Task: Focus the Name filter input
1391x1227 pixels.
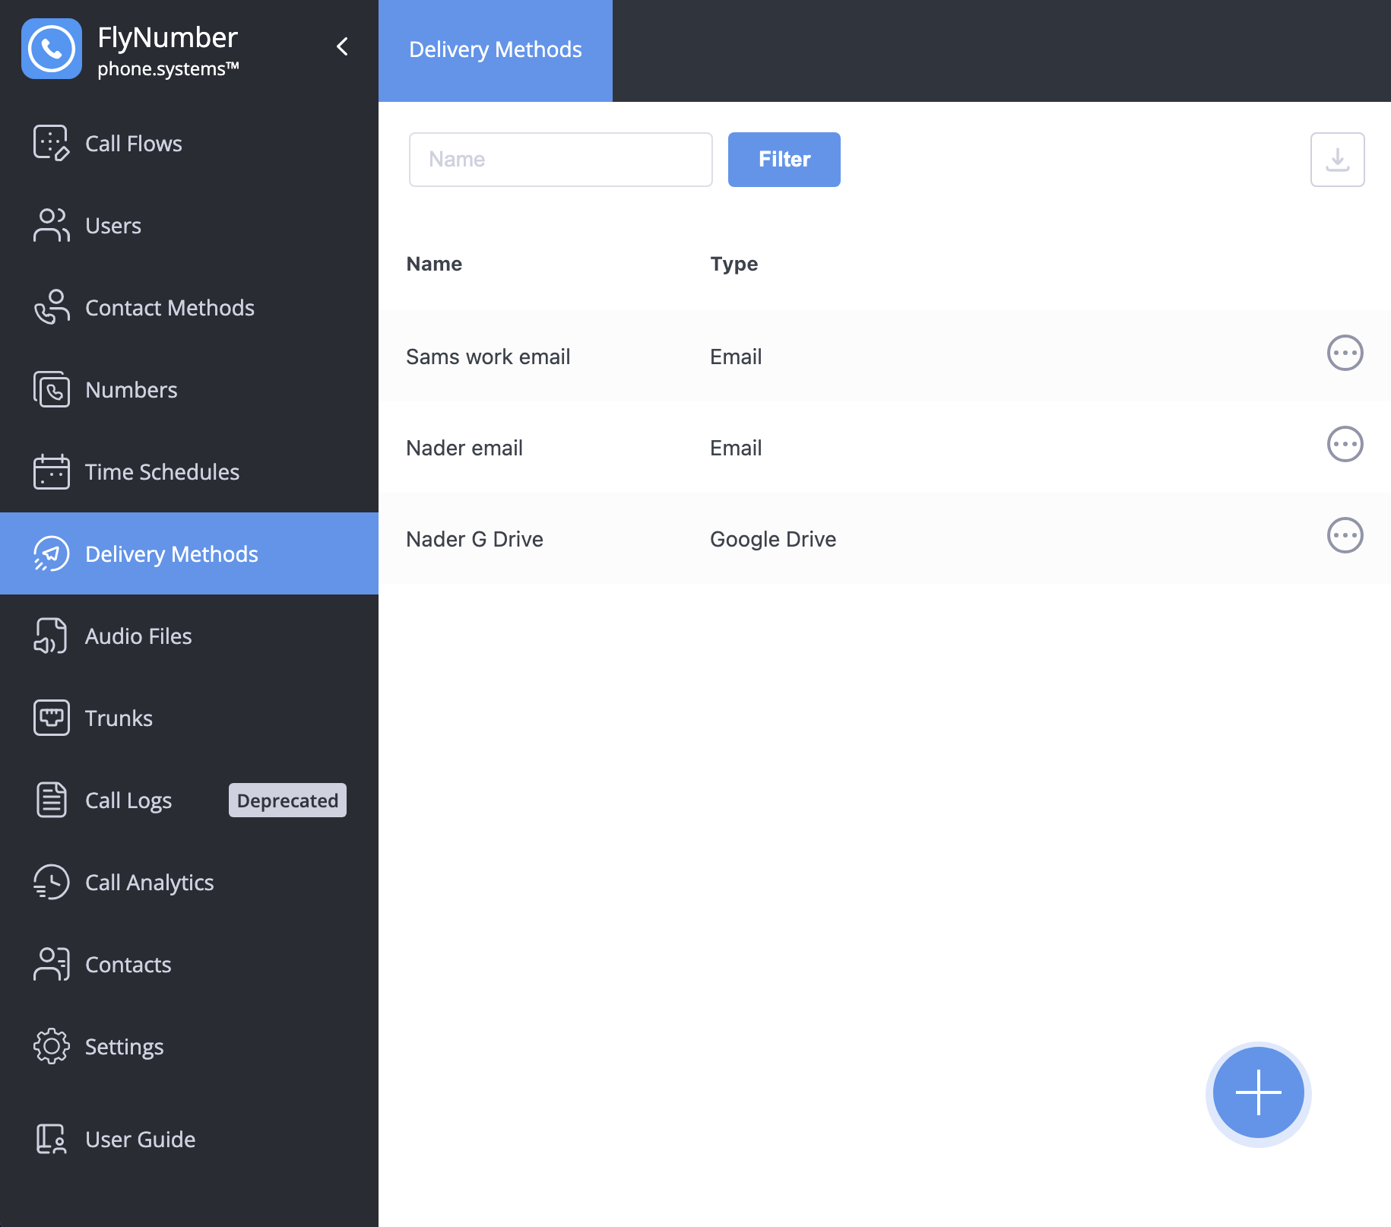Action: [561, 160]
